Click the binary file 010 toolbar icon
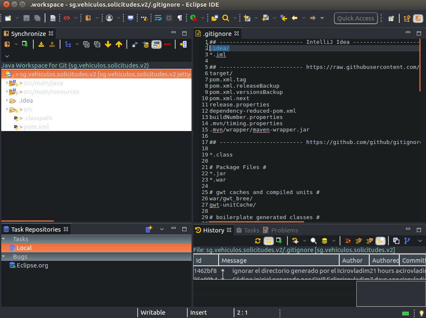Viewport: 426px width, 318px height. click(53, 18)
